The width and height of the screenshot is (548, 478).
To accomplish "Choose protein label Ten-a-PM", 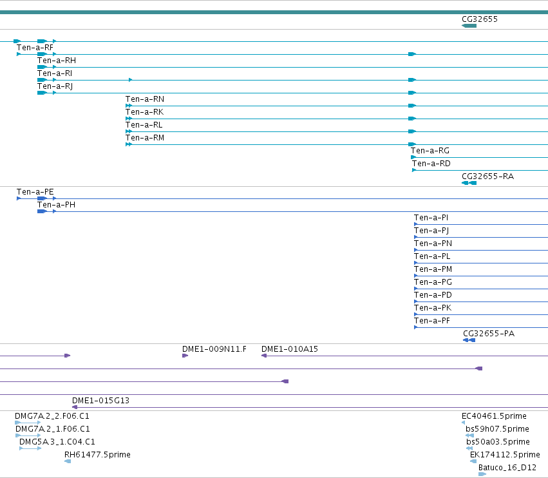I will [433, 270].
